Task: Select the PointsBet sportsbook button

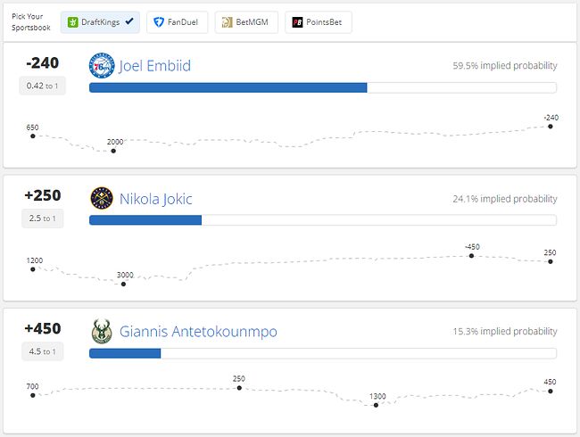Action: tap(319, 22)
